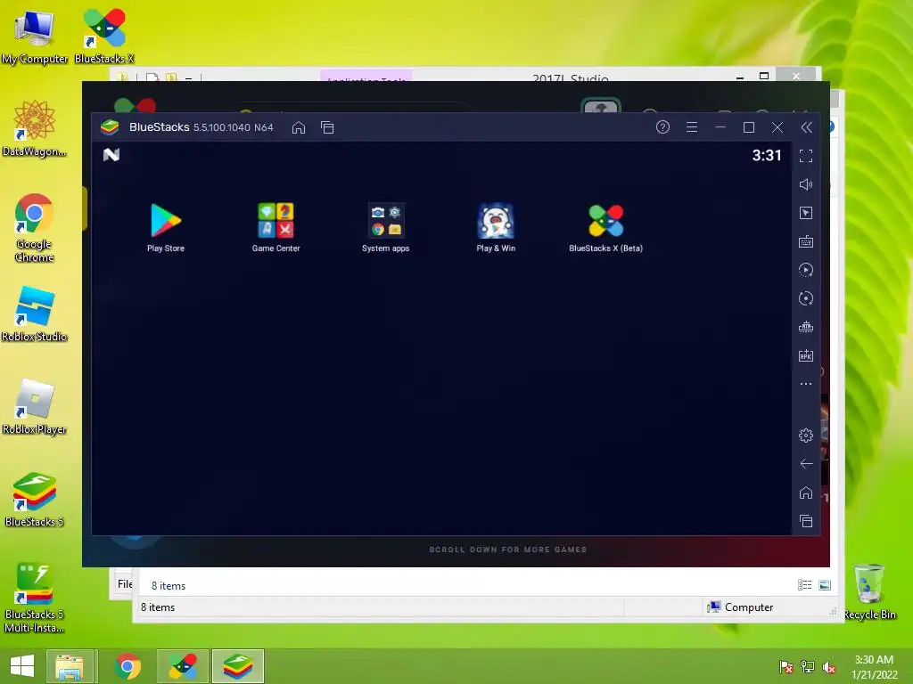Click the 3:31 clock in BlueStacks
Image resolution: width=913 pixels, height=684 pixels.
pyautogui.click(x=766, y=155)
